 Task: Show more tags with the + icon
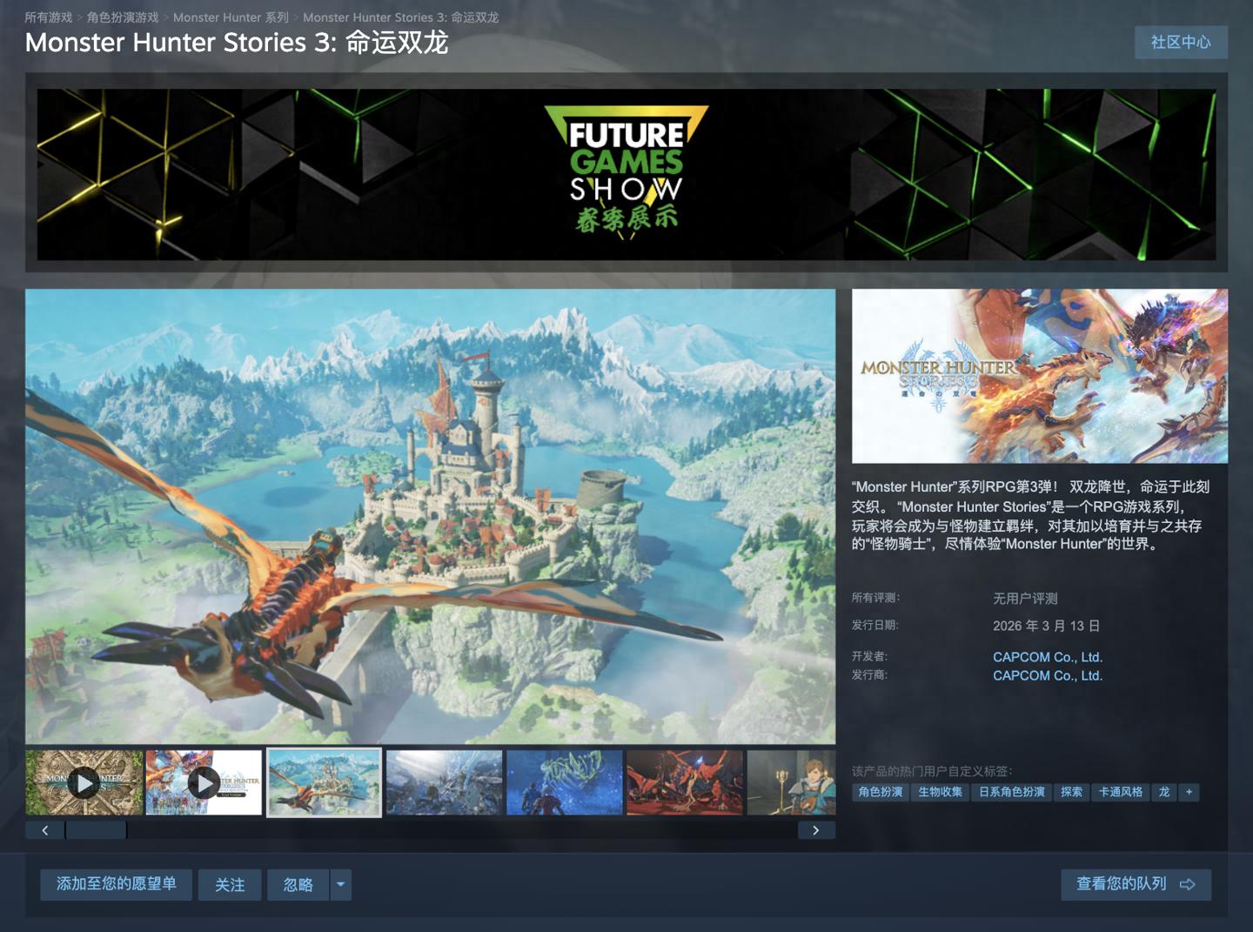(x=1189, y=793)
